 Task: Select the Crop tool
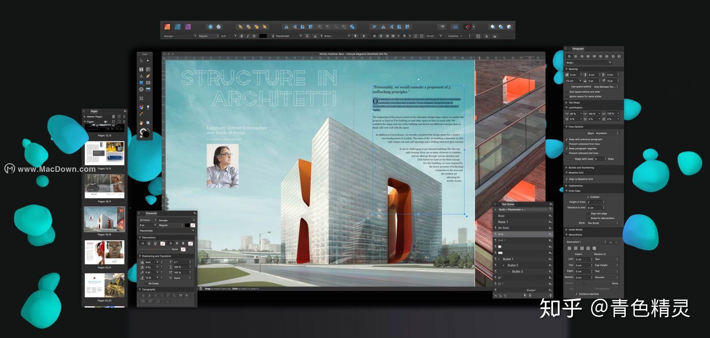tap(141, 98)
